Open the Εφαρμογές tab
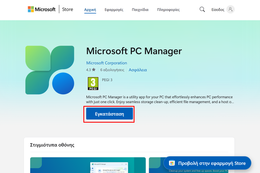The height and width of the screenshot is (173, 260). tap(114, 10)
